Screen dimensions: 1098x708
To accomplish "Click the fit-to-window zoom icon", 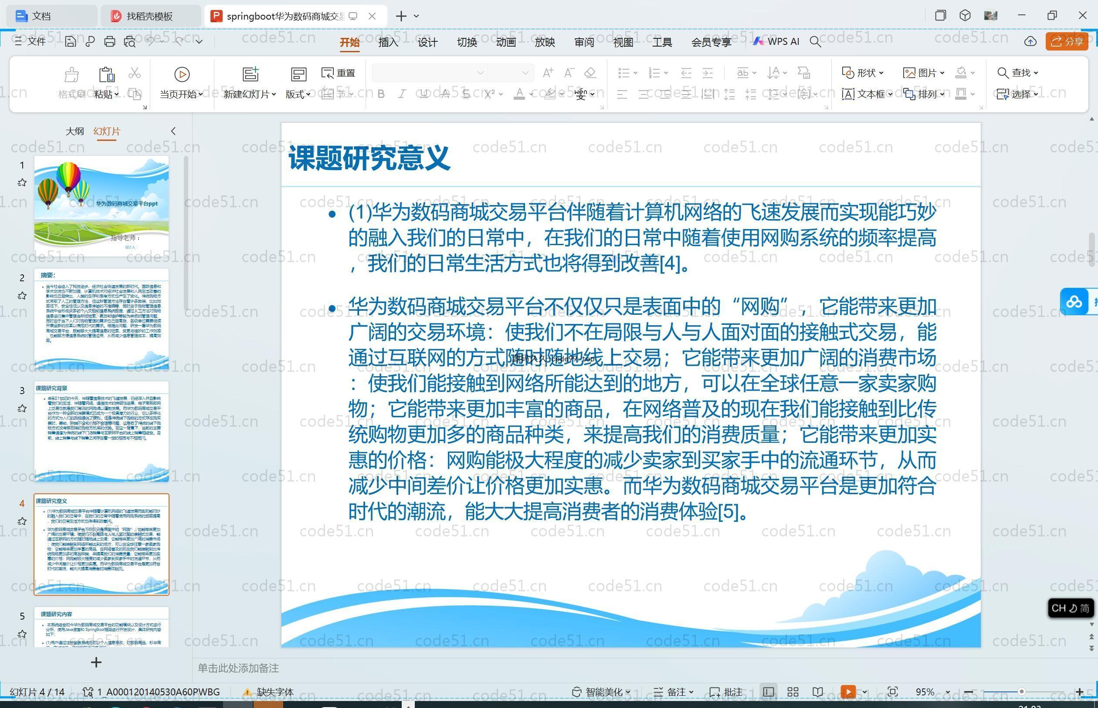I will coord(892,692).
